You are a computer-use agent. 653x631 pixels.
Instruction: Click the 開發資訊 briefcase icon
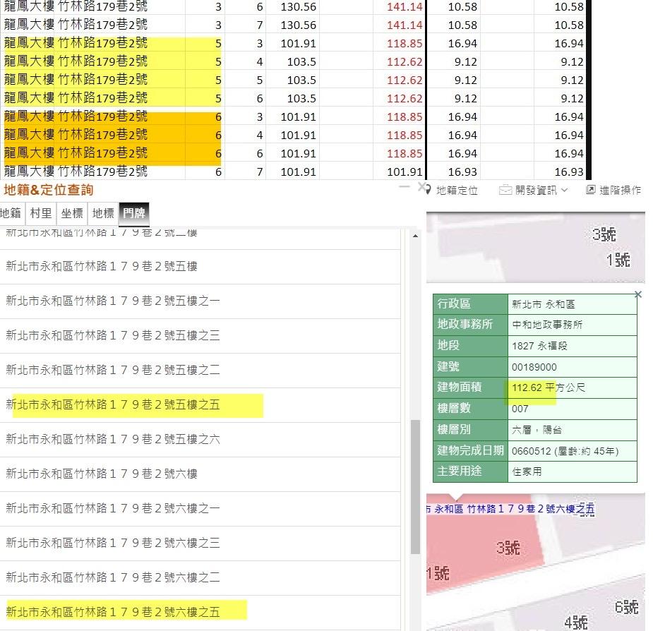point(505,190)
